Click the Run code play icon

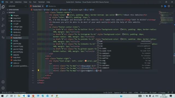[162, 6]
